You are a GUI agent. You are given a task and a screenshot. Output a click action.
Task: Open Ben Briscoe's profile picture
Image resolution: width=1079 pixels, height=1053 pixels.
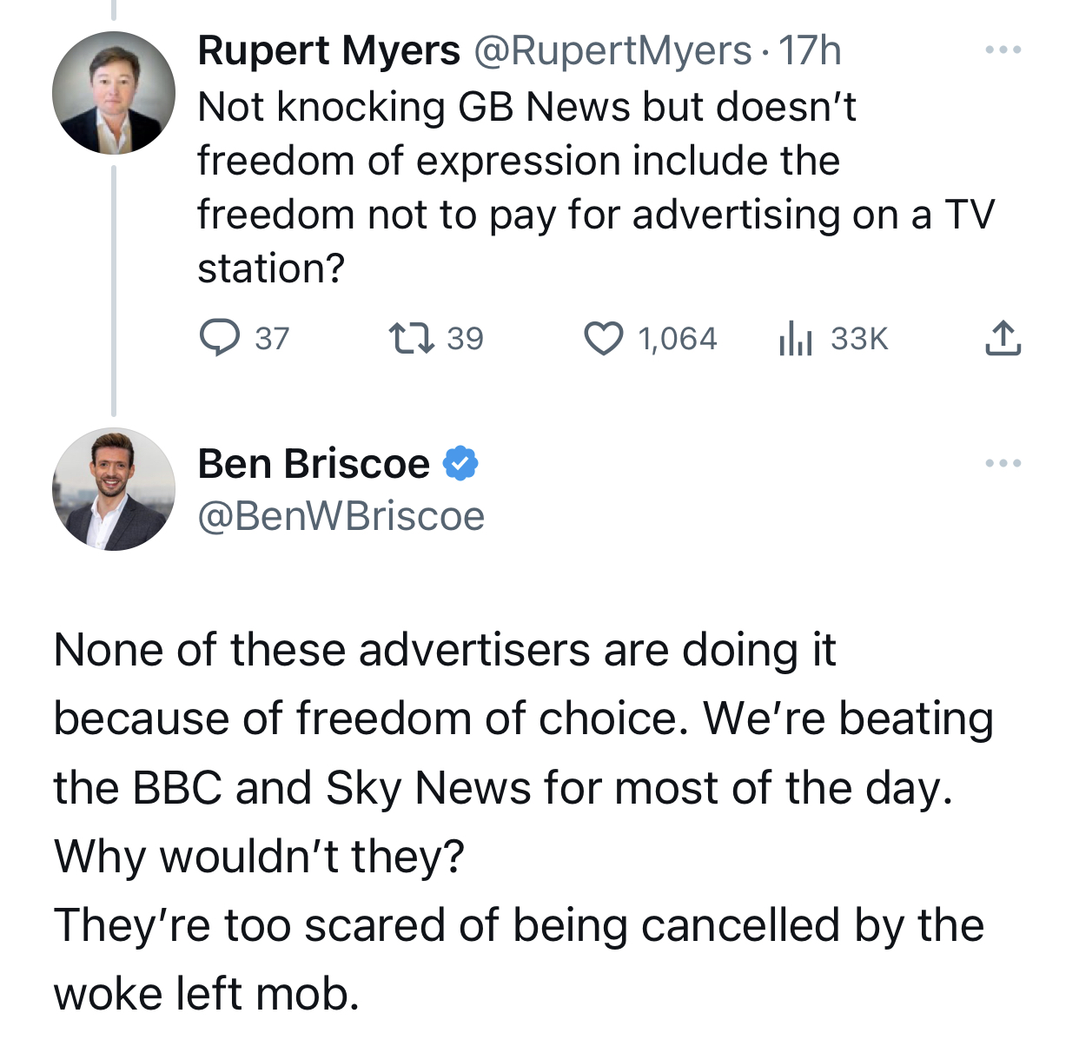click(114, 489)
